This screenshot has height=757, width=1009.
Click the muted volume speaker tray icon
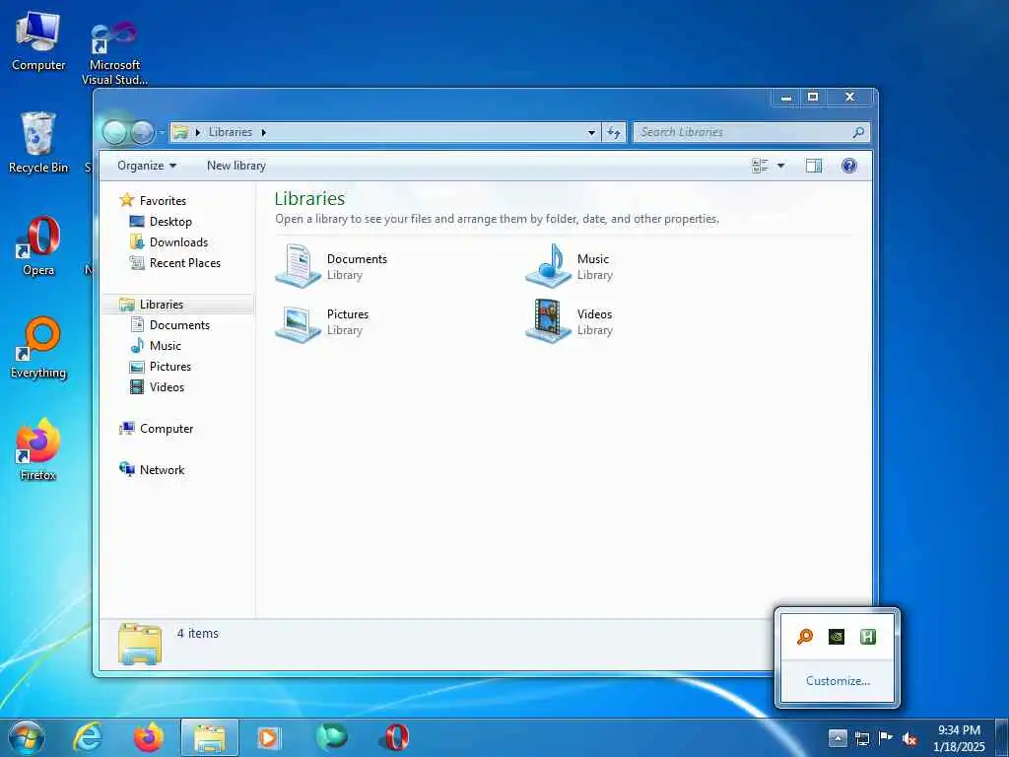[909, 738]
